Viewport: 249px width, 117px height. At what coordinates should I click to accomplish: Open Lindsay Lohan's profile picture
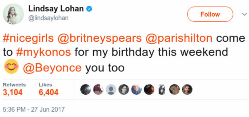tap(13, 14)
